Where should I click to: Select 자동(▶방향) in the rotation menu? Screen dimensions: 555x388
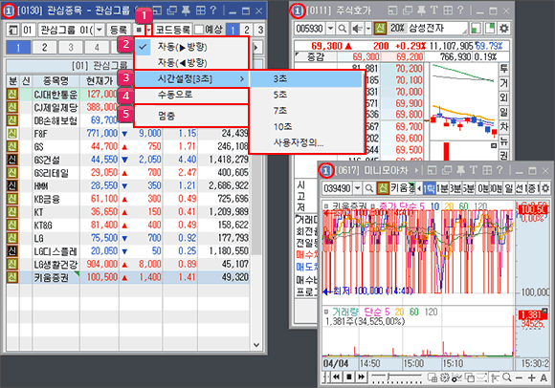point(191,47)
